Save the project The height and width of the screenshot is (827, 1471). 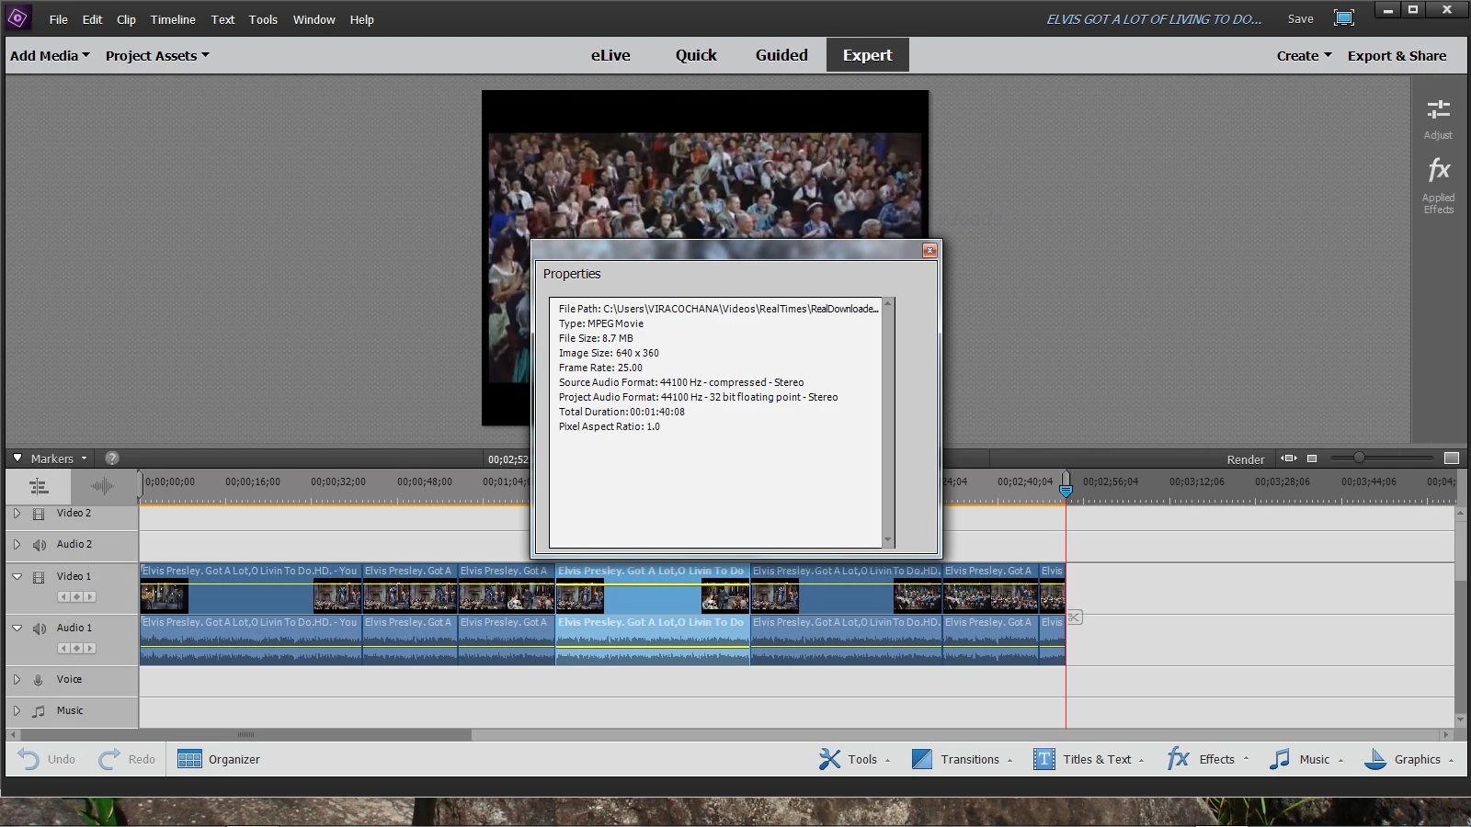tap(1300, 18)
